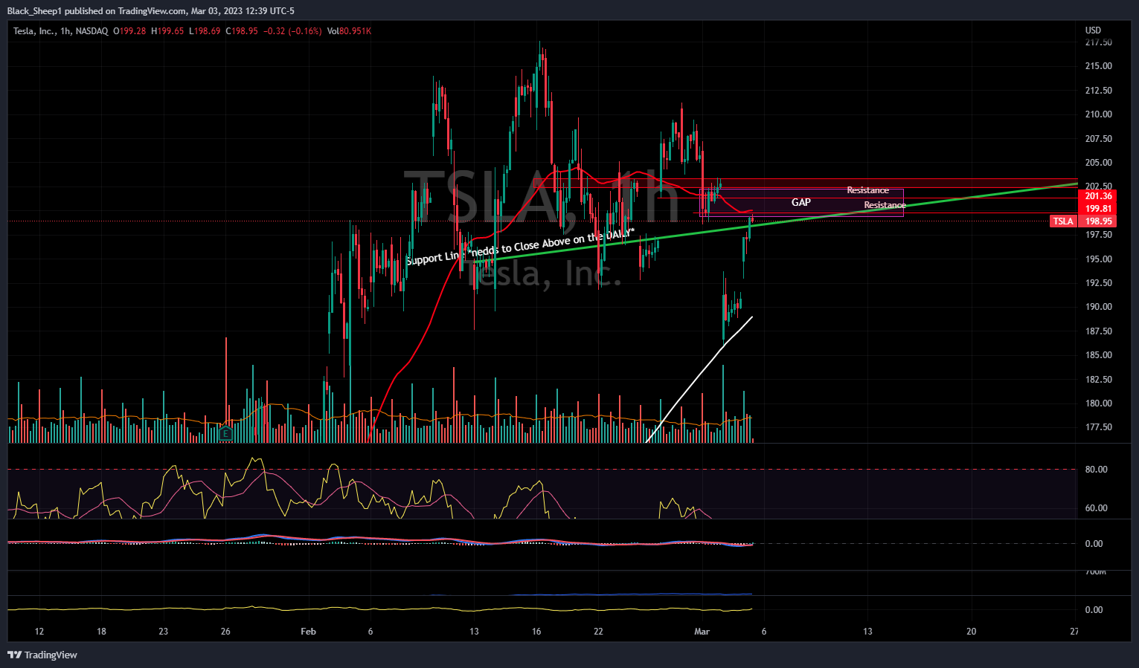
Task: Click the date 18 on the time axis
Action: pyautogui.click(x=101, y=632)
